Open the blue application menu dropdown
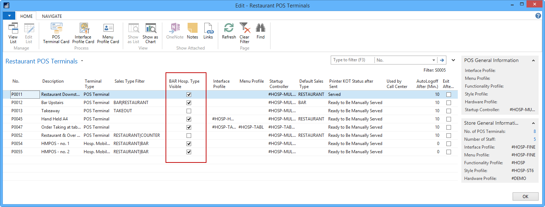The height and width of the screenshot is (207, 545). pos(9,16)
